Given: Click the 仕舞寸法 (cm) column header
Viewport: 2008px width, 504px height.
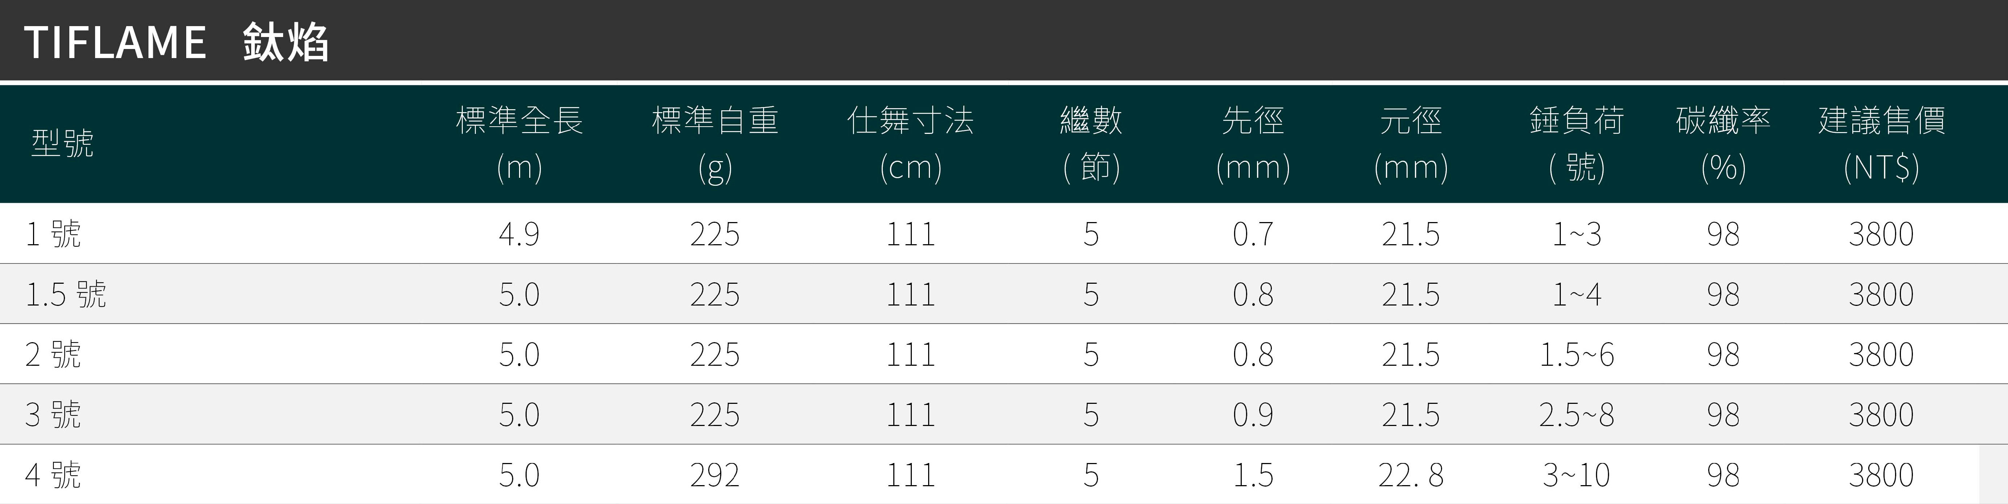Looking at the screenshot, I should [x=910, y=143].
